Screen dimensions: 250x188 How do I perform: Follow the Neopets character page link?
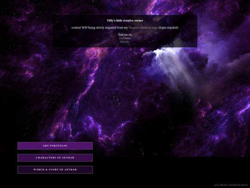click(143, 28)
